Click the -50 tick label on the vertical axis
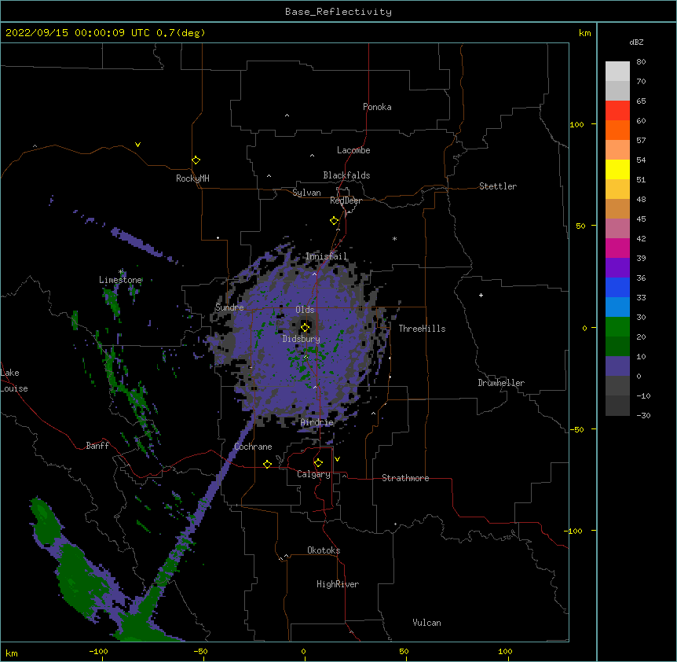Image resolution: width=677 pixels, height=662 pixels. pyautogui.click(x=576, y=429)
